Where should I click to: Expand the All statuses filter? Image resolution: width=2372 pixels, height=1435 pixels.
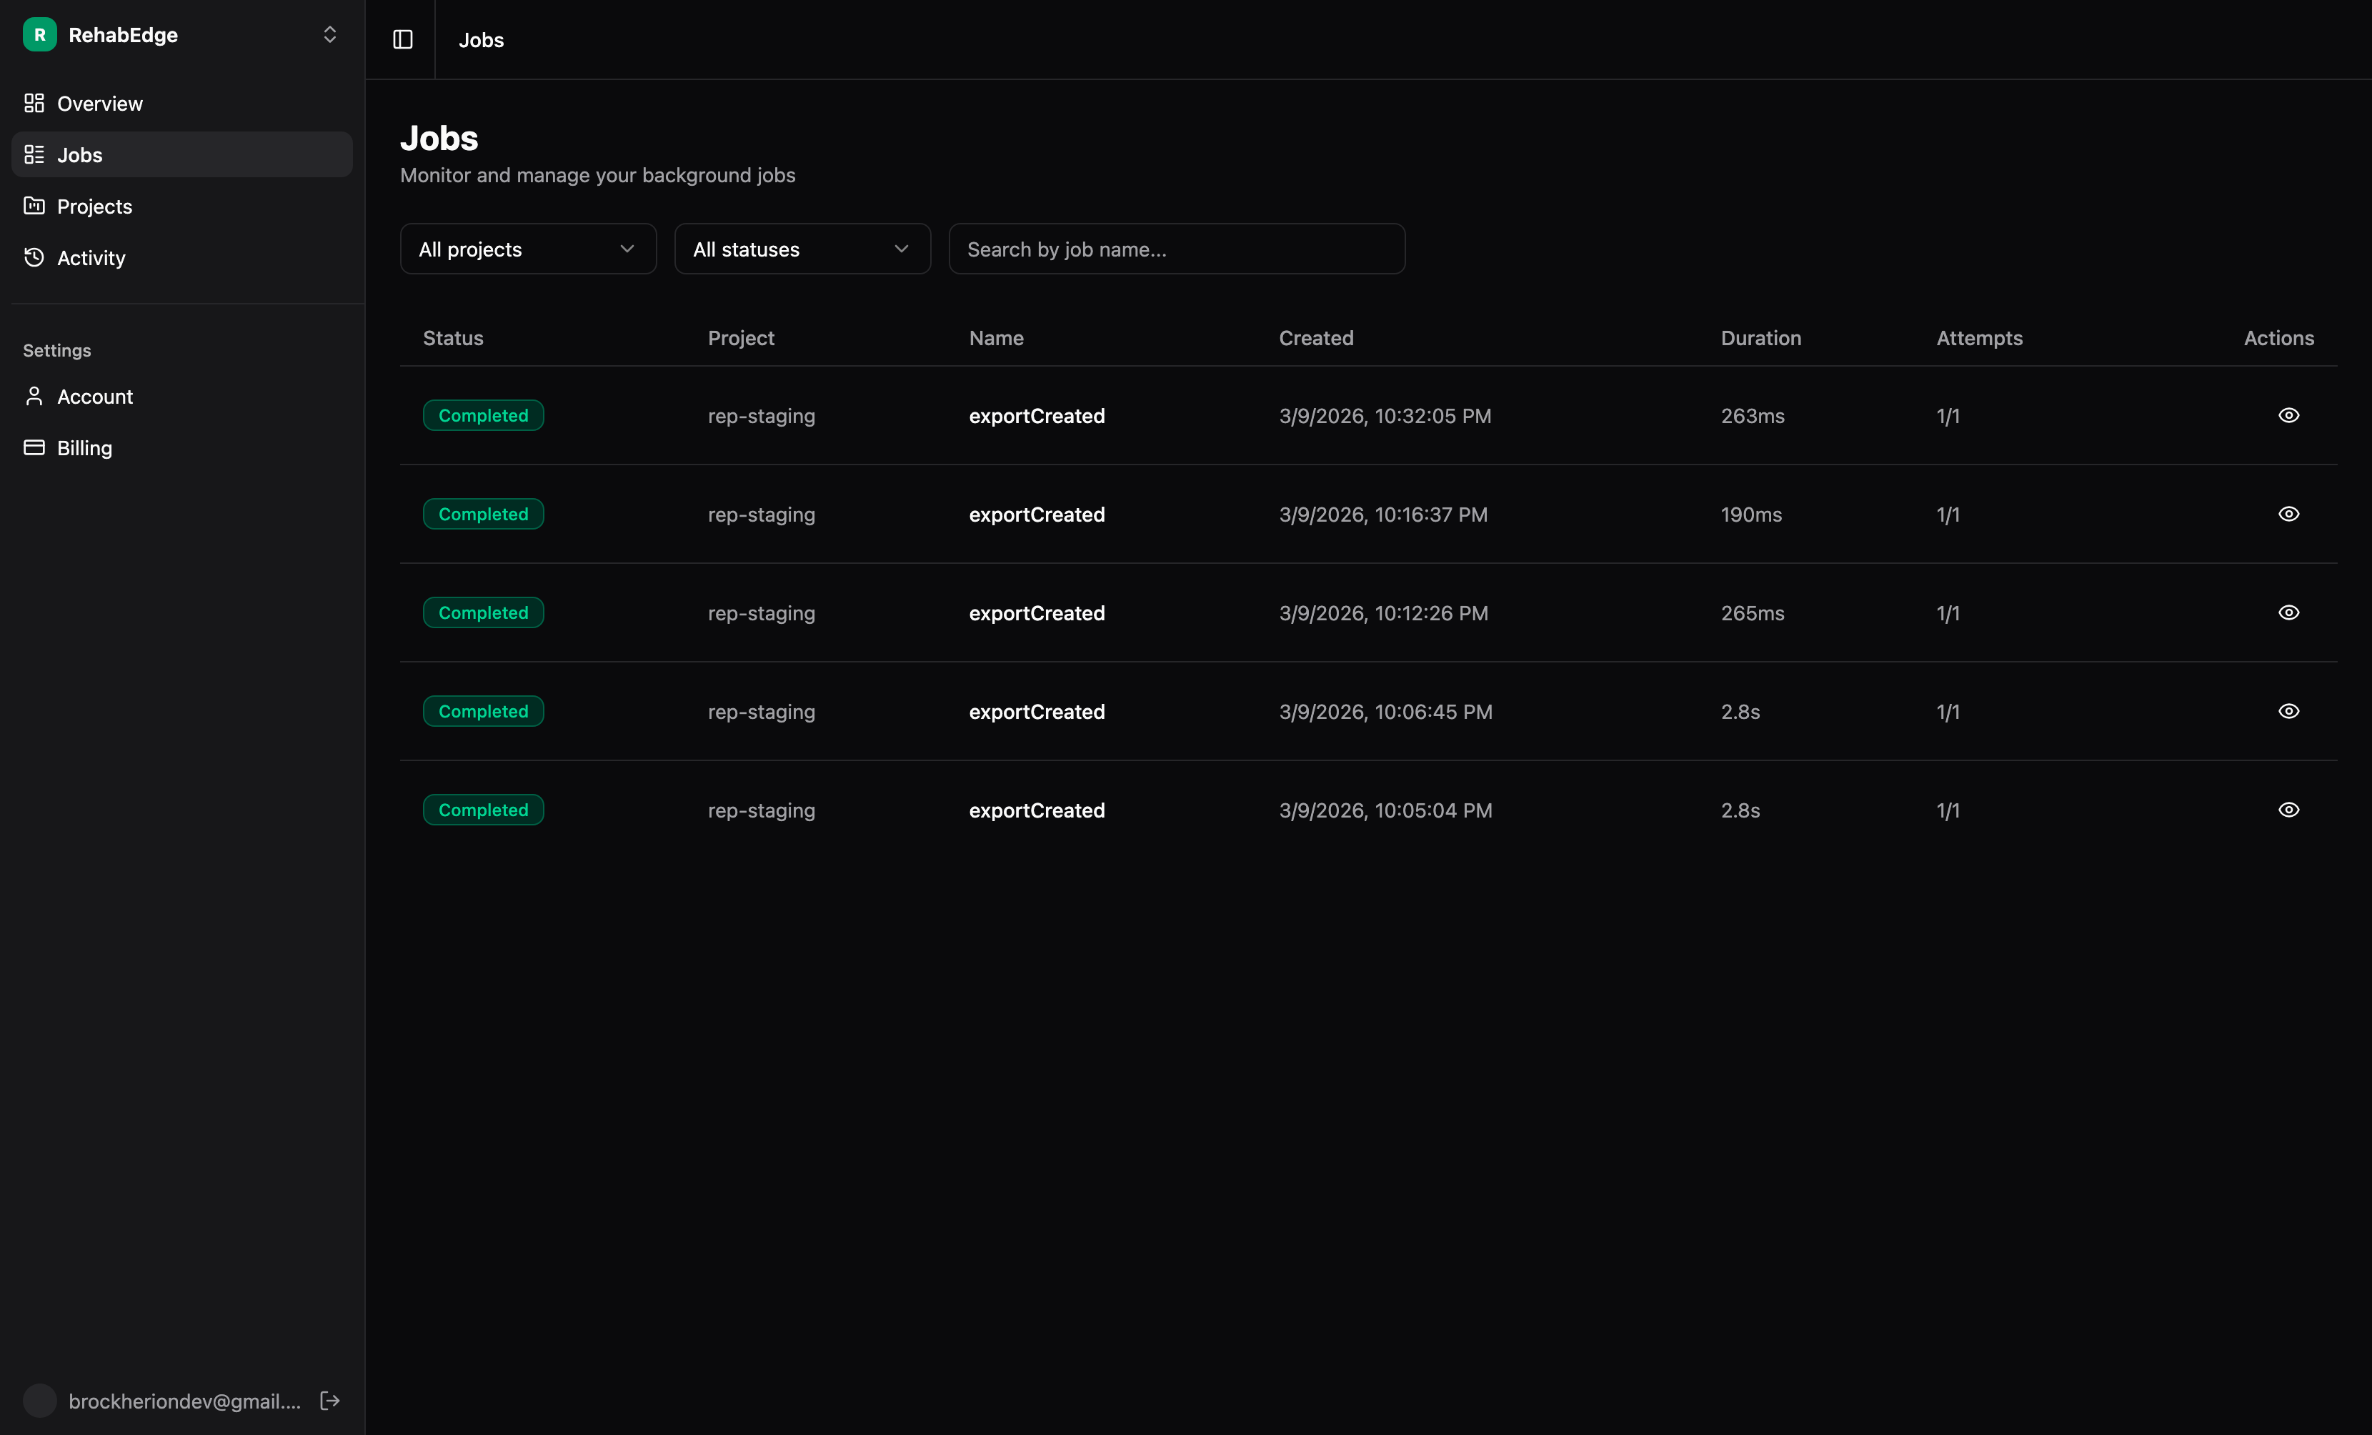pos(802,249)
